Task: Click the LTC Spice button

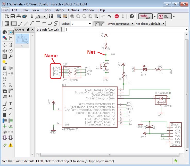Action: tap(164, 16)
